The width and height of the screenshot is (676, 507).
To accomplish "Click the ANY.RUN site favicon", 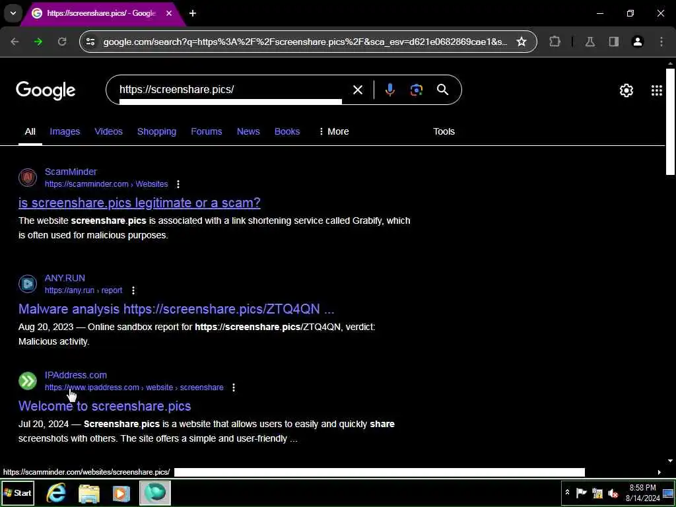I will [x=28, y=284].
